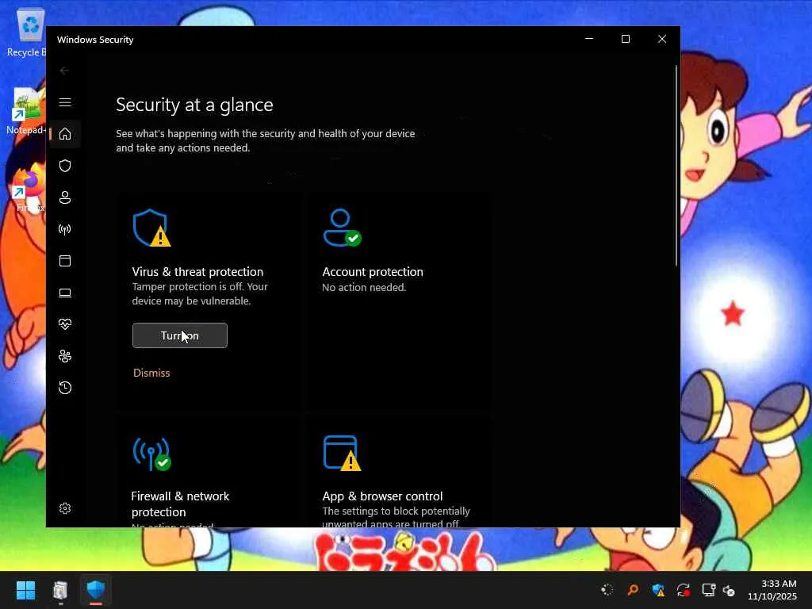The height and width of the screenshot is (609, 812).
Task: Maximize the Windows Security window
Action: (x=626, y=40)
